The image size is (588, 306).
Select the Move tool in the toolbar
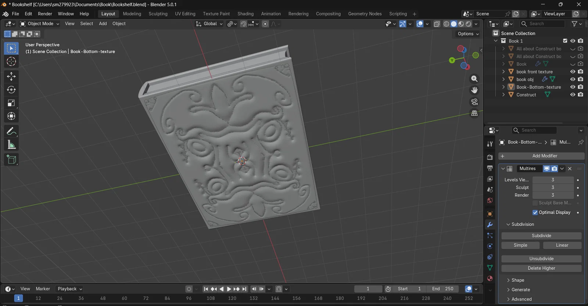tap(11, 76)
